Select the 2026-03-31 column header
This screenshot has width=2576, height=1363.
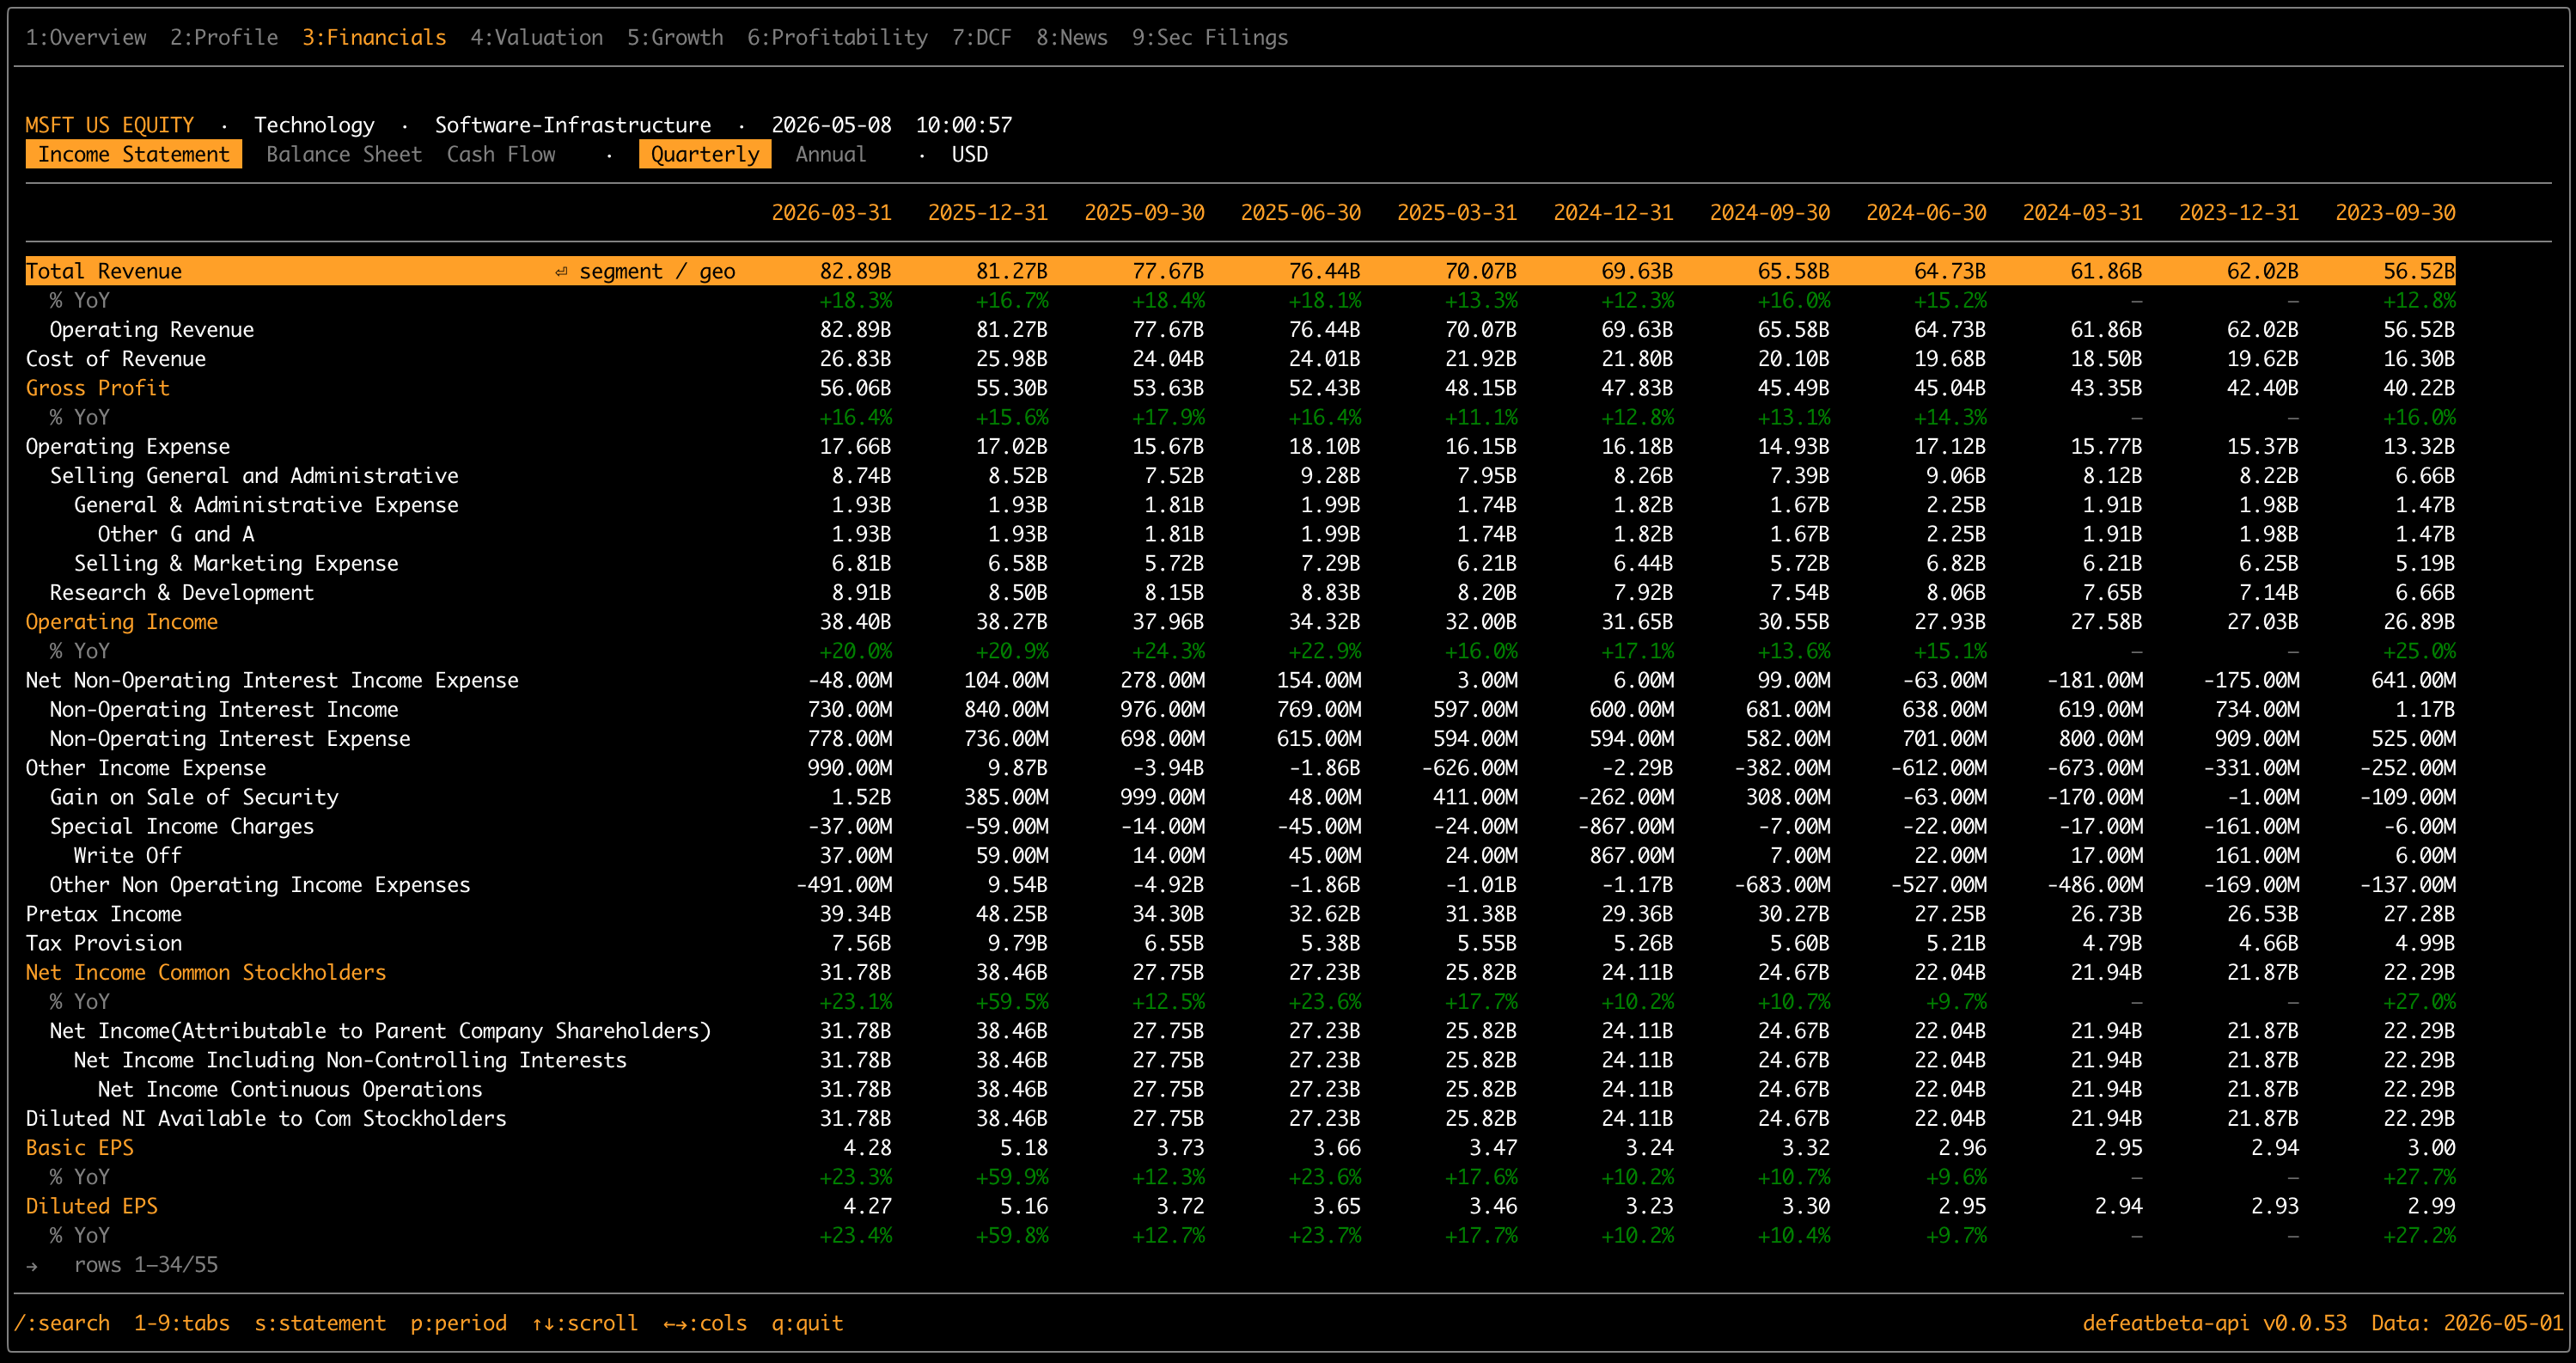831,212
